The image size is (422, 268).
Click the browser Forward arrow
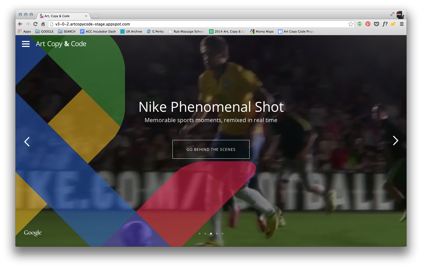click(28, 24)
